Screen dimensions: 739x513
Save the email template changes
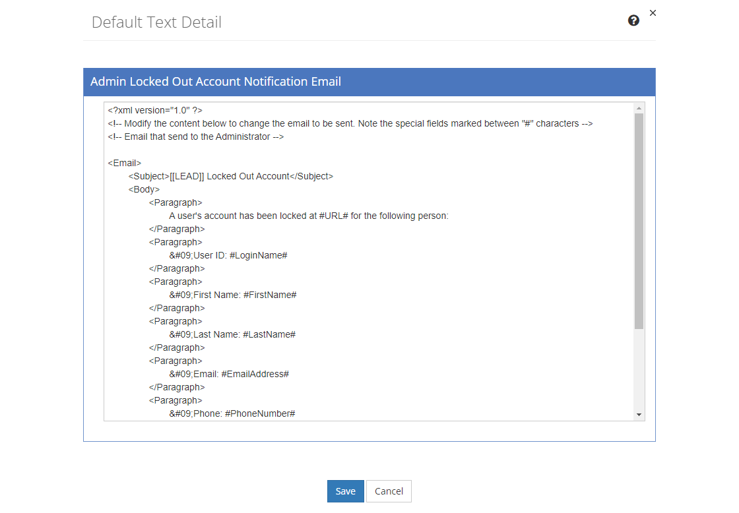[346, 491]
